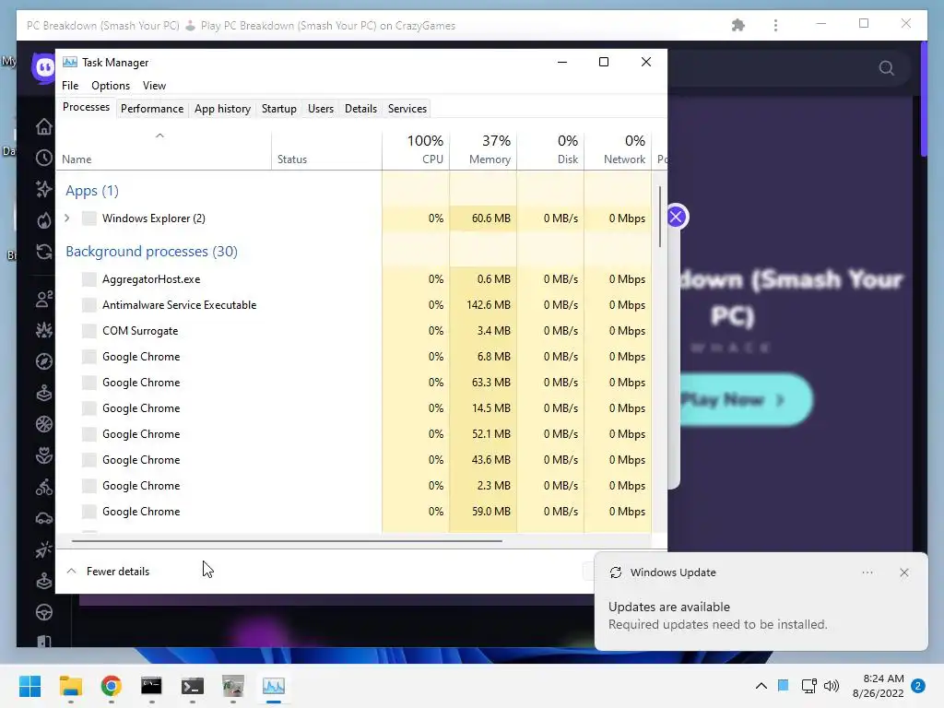Click the Windows Explorer process icon
The image size is (944, 708).
click(x=89, y=218)
